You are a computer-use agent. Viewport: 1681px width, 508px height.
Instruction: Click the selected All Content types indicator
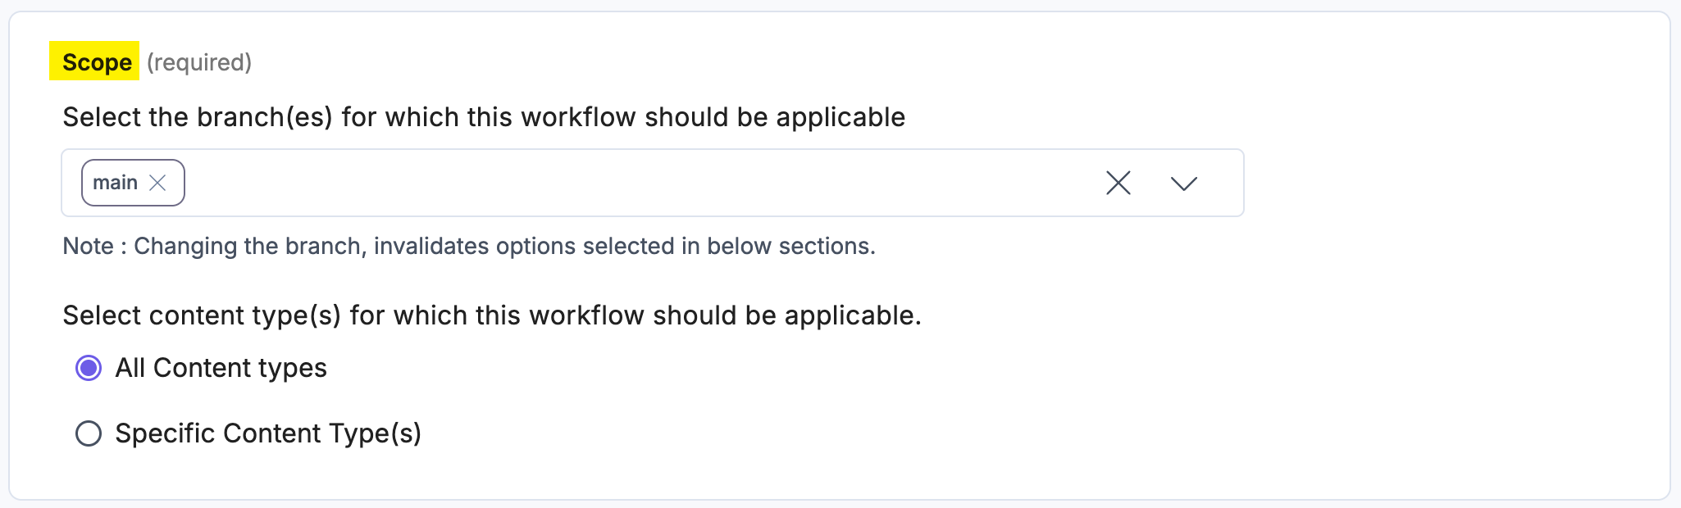tap(89, 369)
